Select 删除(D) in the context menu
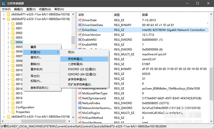Screen dimensions: 214x129 (42, 64)
